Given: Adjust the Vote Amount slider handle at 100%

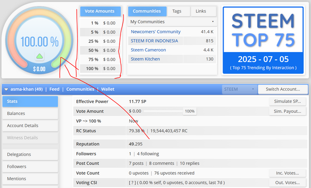Looking at the screenshot, I should point(190,111).
